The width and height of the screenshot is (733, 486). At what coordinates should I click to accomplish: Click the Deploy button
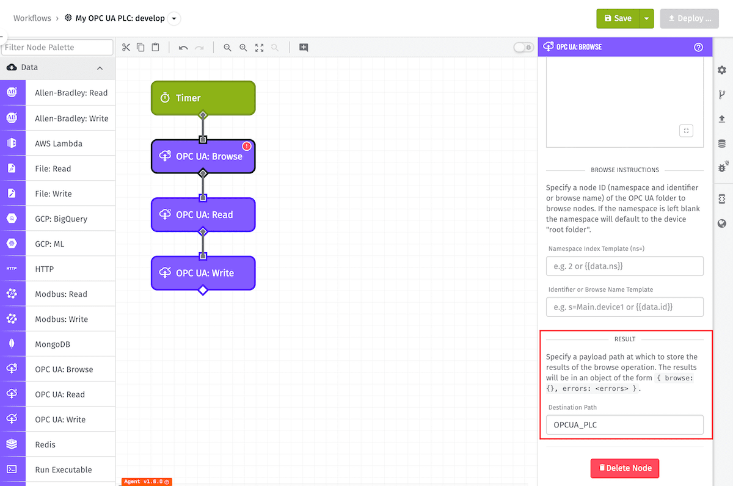(690, 18)
